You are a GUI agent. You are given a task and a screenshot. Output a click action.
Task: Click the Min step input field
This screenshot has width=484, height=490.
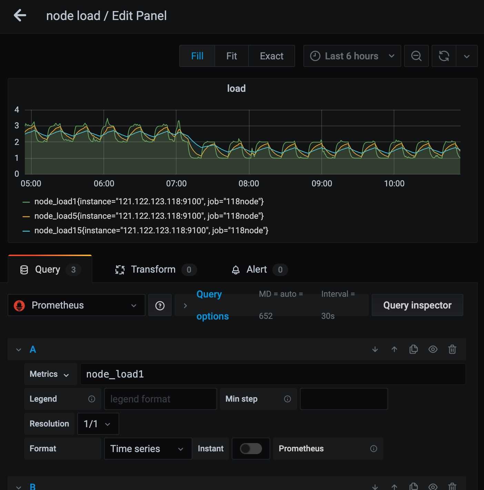point(344,399)
